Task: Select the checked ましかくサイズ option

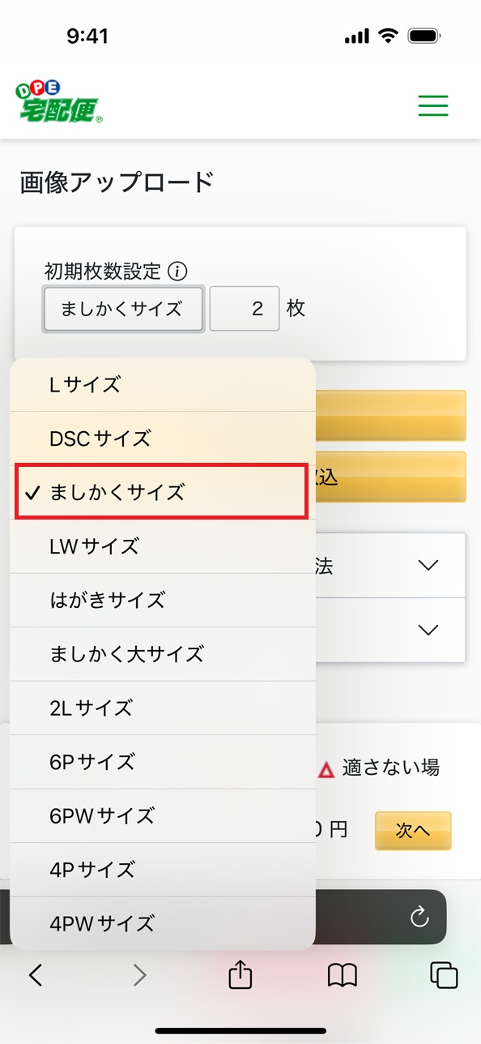Action: [x=162, y=492]
